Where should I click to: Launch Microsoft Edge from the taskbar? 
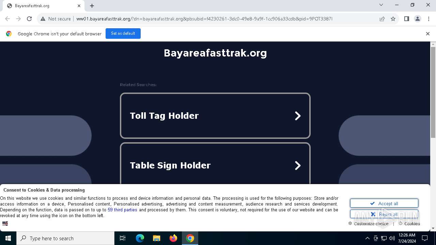tap(140, 238)
